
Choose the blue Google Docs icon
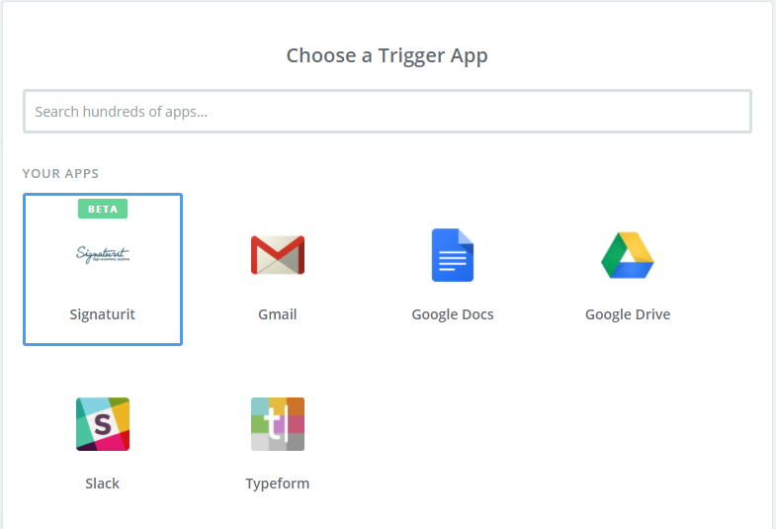453,255
